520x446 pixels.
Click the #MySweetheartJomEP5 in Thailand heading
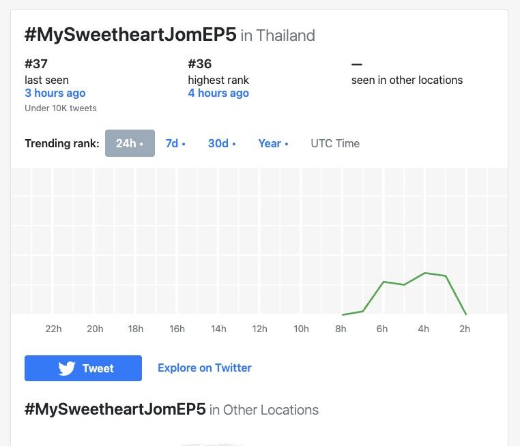point(170,35)
